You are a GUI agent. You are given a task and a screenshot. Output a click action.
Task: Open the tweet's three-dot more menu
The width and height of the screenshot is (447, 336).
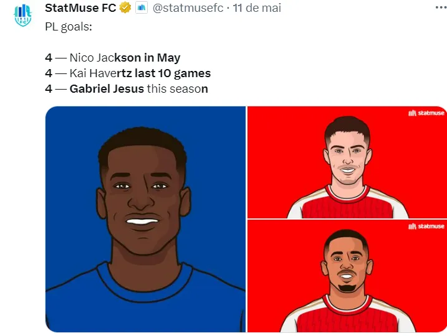coord(441,7)
